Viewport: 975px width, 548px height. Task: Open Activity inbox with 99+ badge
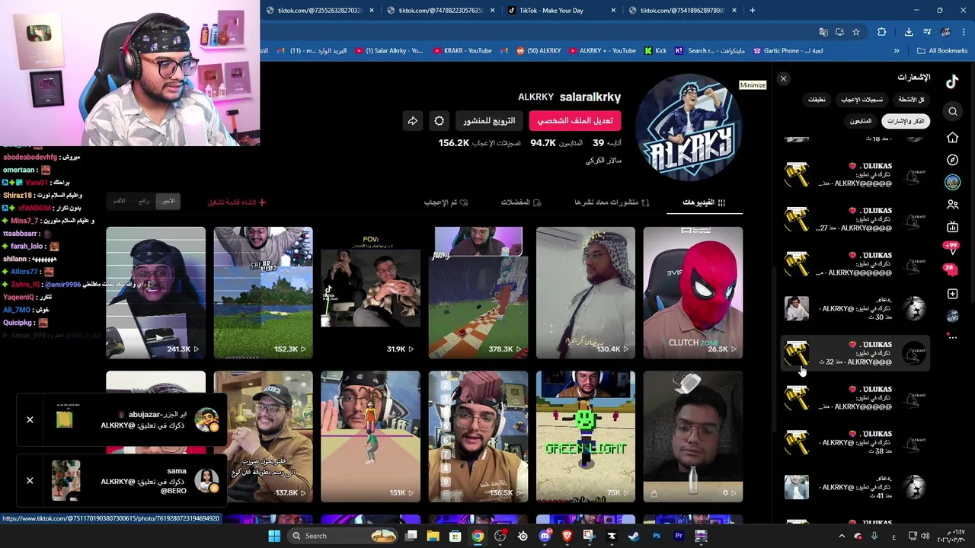951,247
